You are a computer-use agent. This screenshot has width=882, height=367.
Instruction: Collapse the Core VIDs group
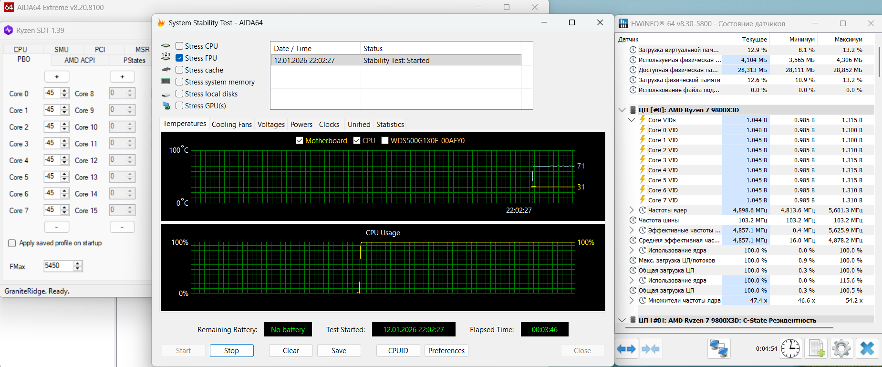(x=632, y=120)
